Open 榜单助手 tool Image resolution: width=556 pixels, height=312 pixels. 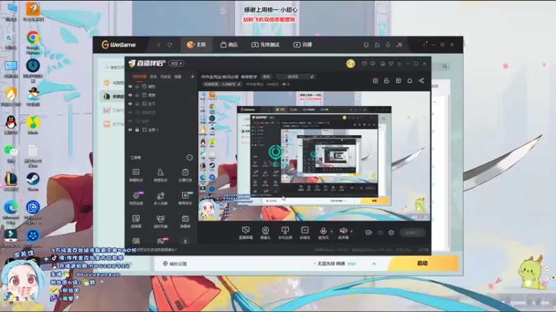(x=185, y=198)
